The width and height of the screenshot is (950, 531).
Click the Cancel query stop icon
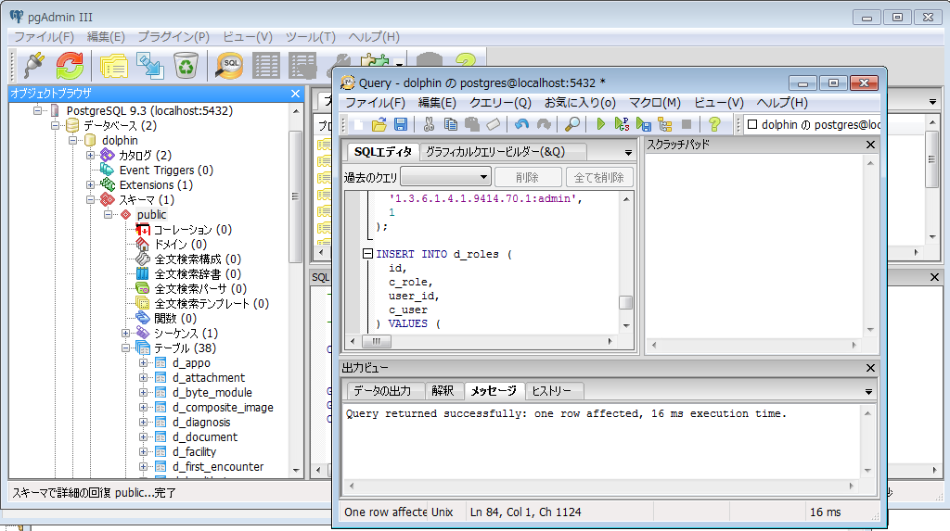(x=687, y=125)
